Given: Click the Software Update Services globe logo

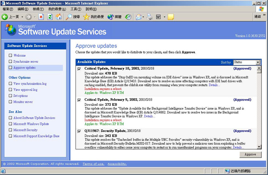Looking at the screenshot, I should [x=10, y=30].
